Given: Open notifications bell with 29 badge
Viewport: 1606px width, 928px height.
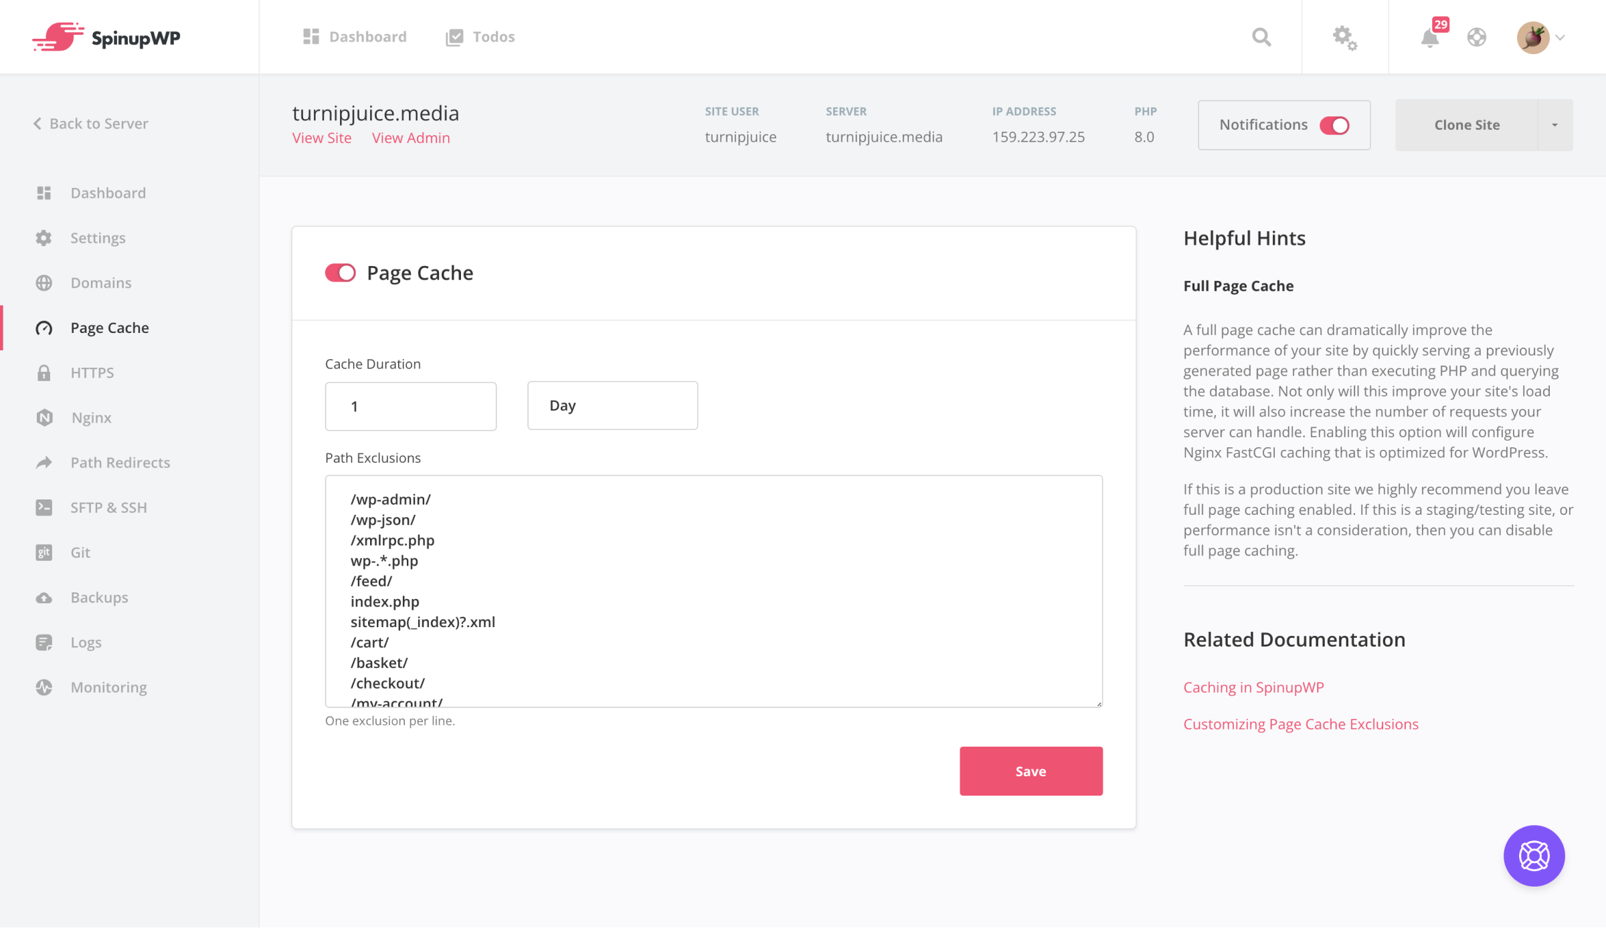Looking at the screenshot, I should point(1430,37).
